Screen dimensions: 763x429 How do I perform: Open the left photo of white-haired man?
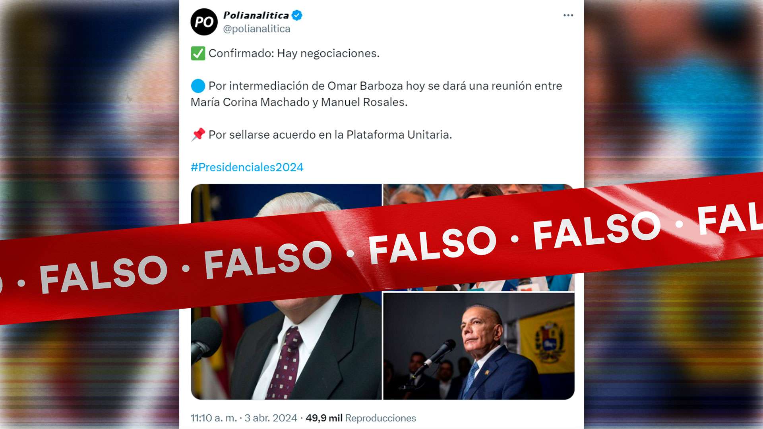(x=286, y=350)
